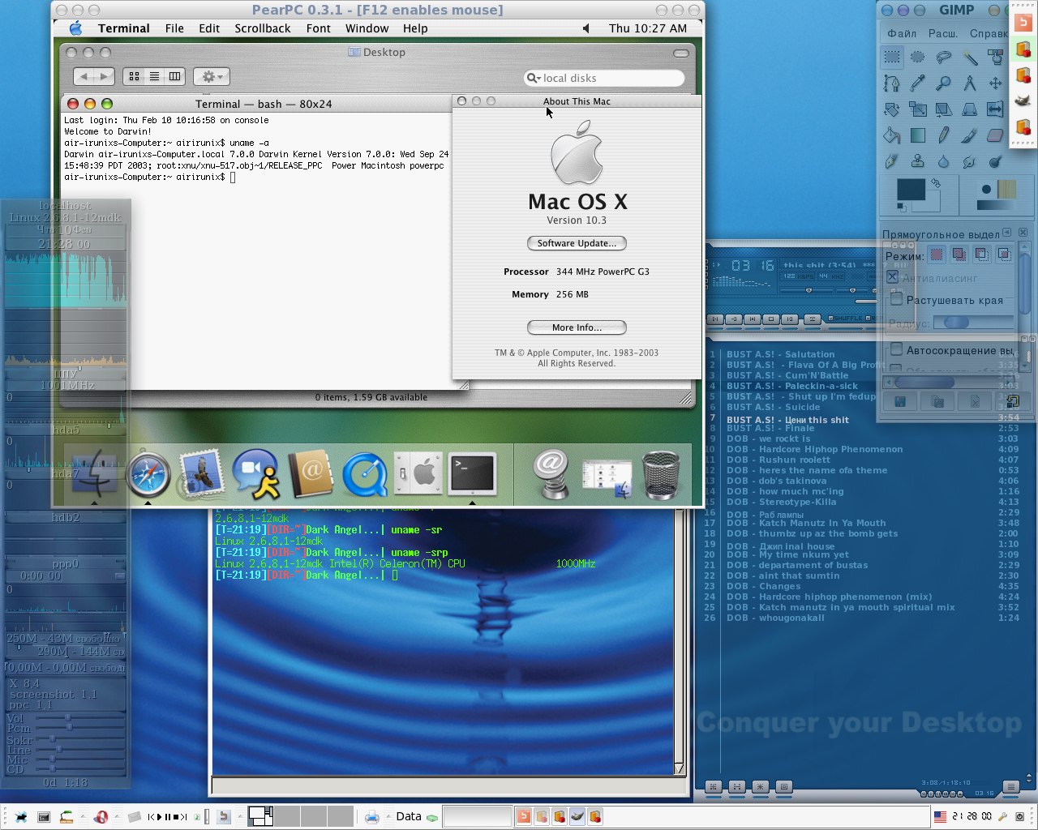The width and height of the screenshot is (1038, 830).
Task: Select playlist track BUST A.S! - Suicide
Action: coord(773,407)
